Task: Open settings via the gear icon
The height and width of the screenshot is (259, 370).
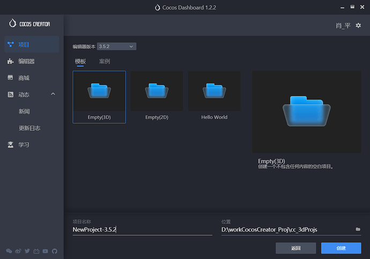Action: (358, 25)
